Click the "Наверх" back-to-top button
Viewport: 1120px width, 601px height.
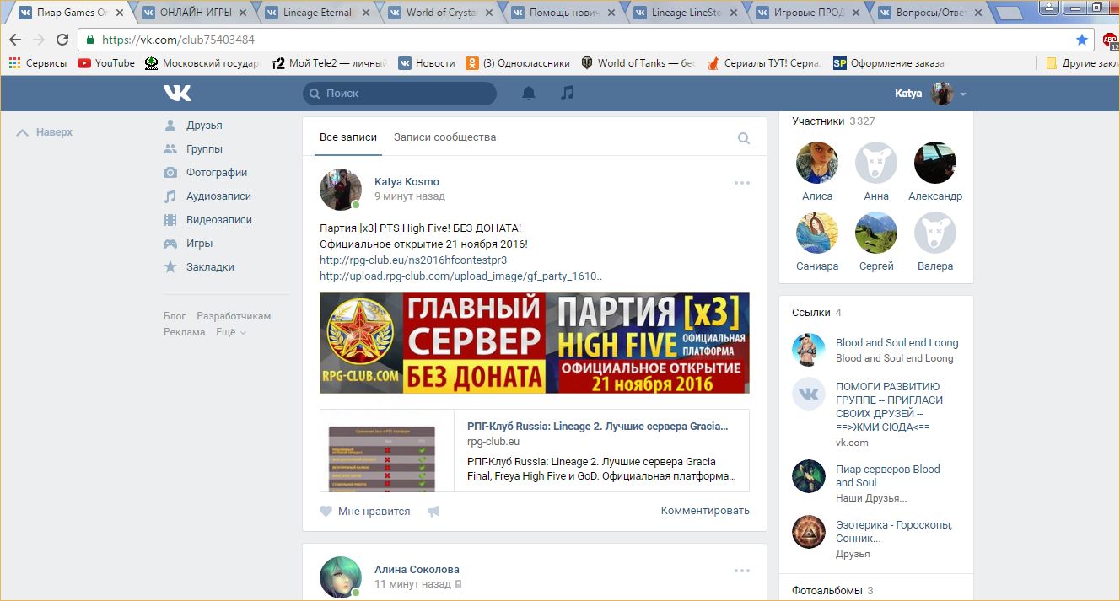pyautogui.click(x=46, y=132)
